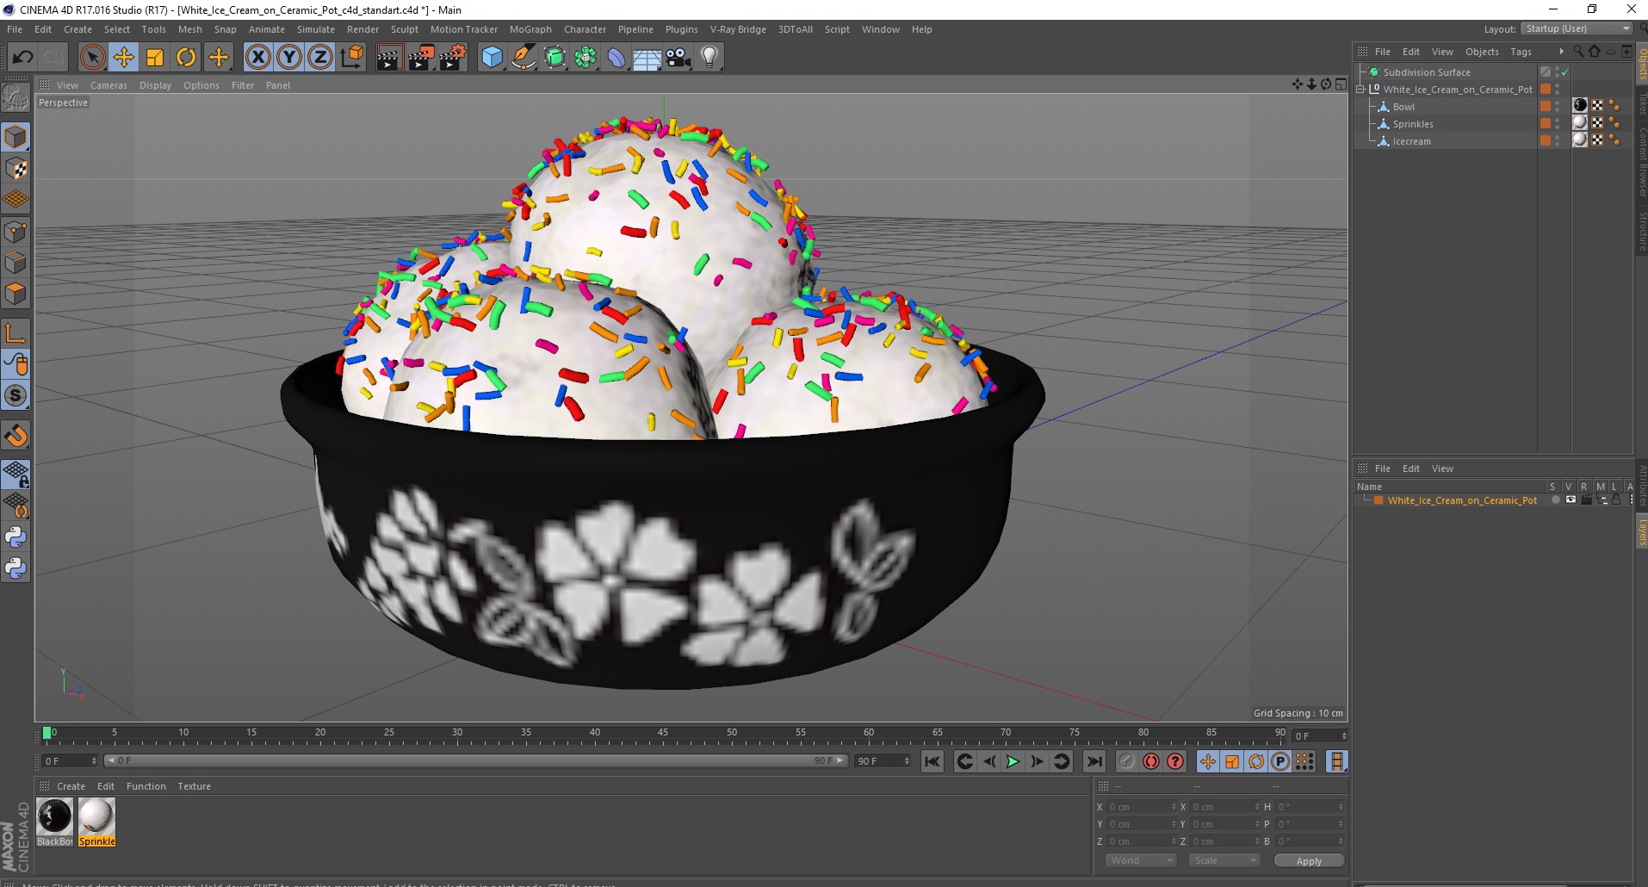Toggle Icecream visibility dots
Viewport: 1648px width, 887px height.
pos(1557,141)
